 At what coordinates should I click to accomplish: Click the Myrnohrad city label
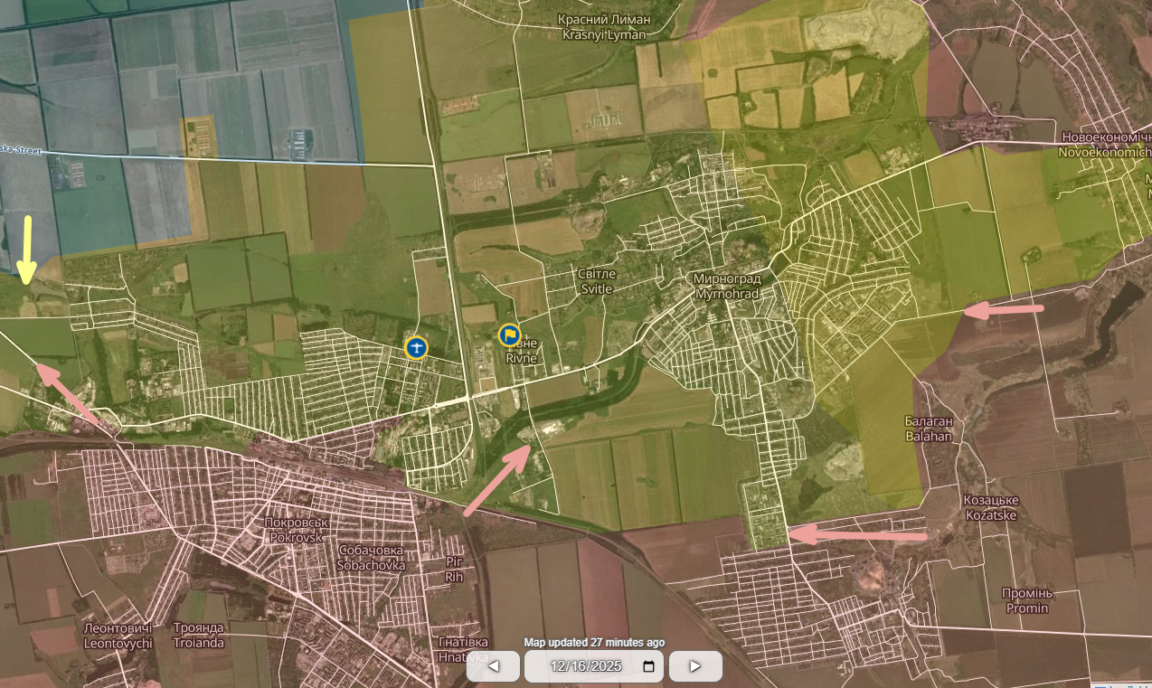coord(727,286)
